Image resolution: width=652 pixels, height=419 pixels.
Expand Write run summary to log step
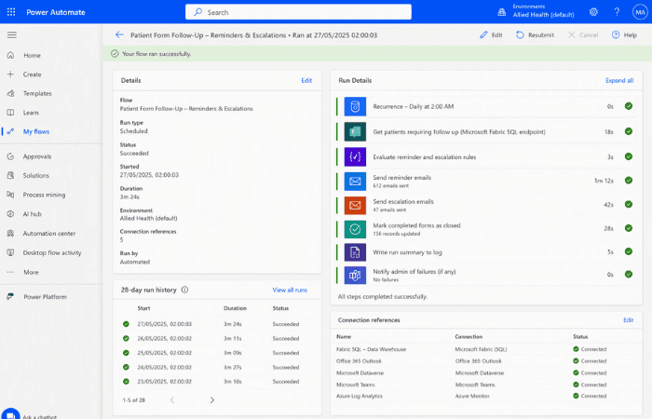485,252
